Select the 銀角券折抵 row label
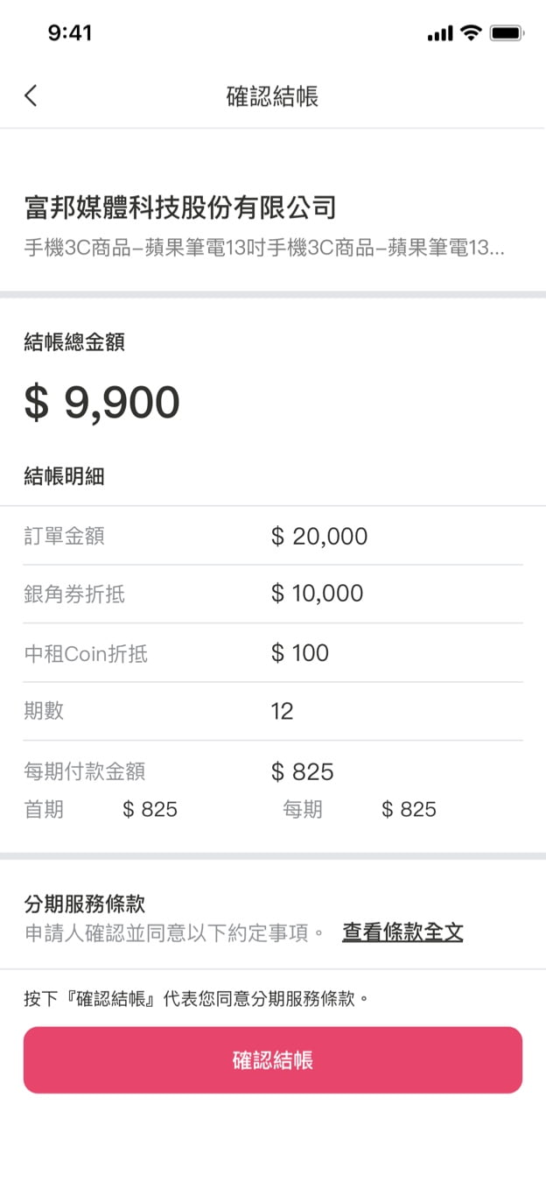 [74, 595]
